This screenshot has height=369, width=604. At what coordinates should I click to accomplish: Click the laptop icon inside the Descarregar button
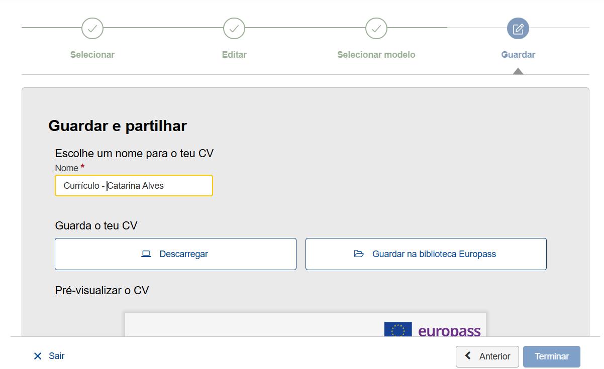pos(146,254)
